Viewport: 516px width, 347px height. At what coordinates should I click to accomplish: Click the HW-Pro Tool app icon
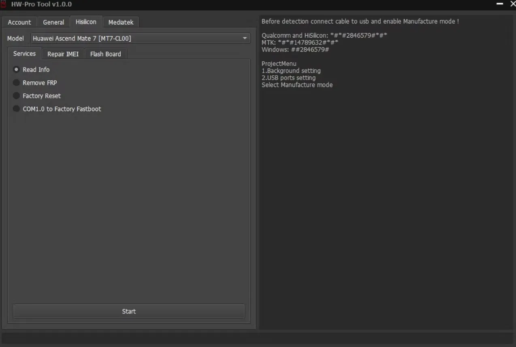click(x=4, y=4)
